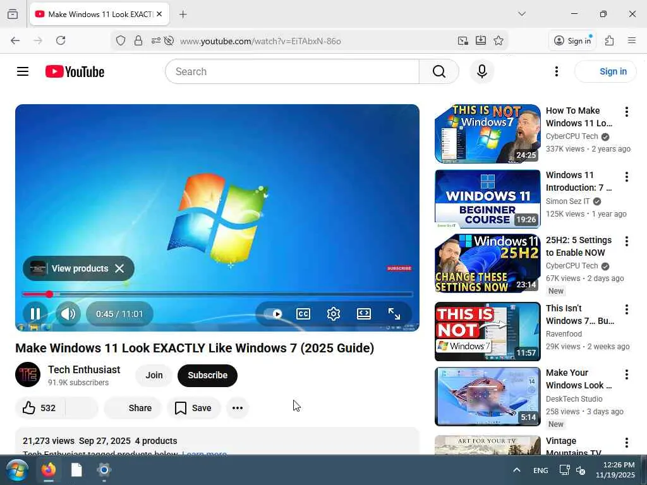Image resolution: width=647 pixels, height=485 pixels.
Task: Dismiss the View products overlay
Action: pos(119,268)
